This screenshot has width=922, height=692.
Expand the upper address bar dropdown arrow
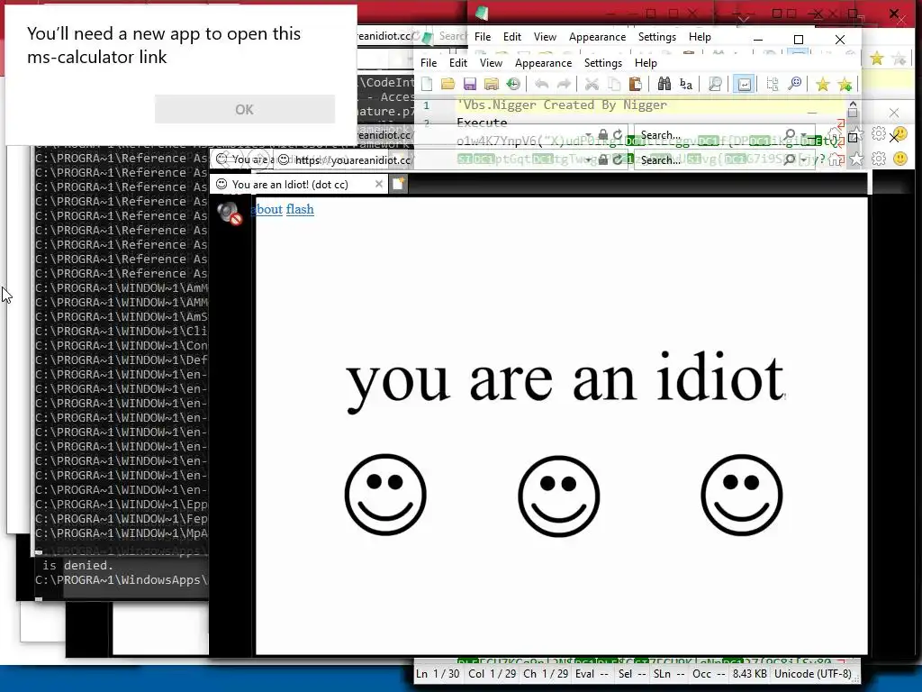589,135
